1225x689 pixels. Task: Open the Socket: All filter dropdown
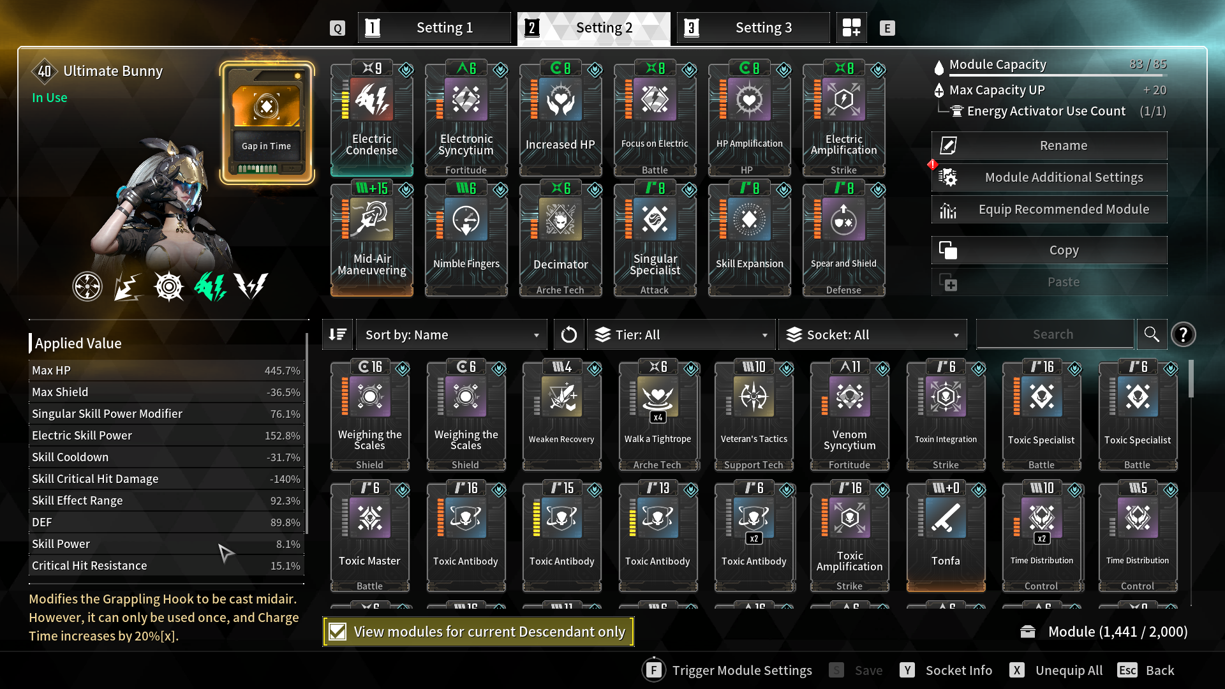[x=873, y=334]
